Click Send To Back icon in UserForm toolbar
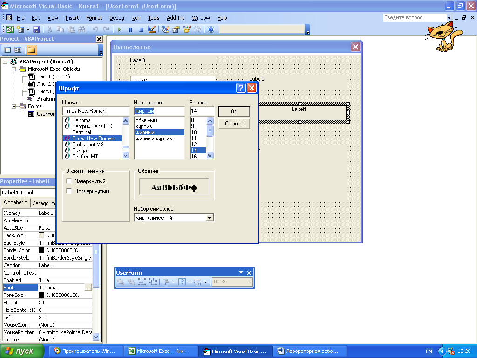 pyautogui.click(x=131, y=282)
